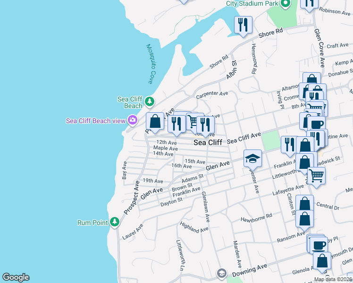Select the Rum Point place label

[x=92, y=223]
